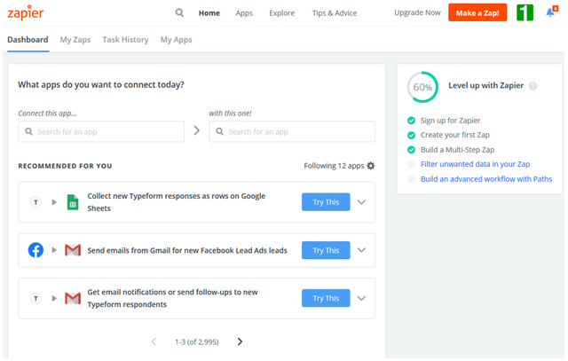Click Send emails from Gmail title
The height and width of the screenshot is (361, 568).
point(187,250)
